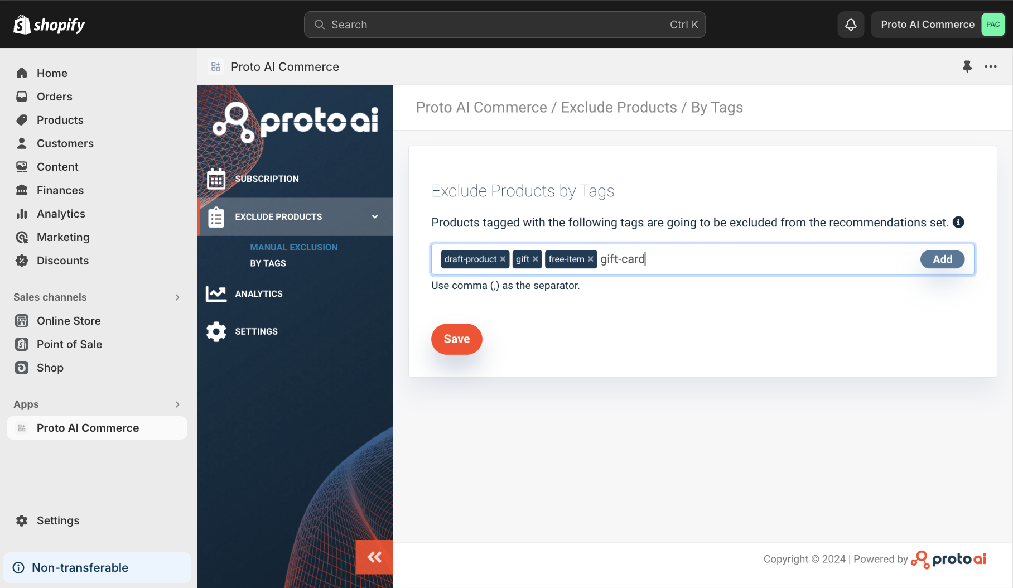Collapse the Proto AI sidebar with double chevron
This screenshot has height=588, width=1013.
tap(374, 557)
